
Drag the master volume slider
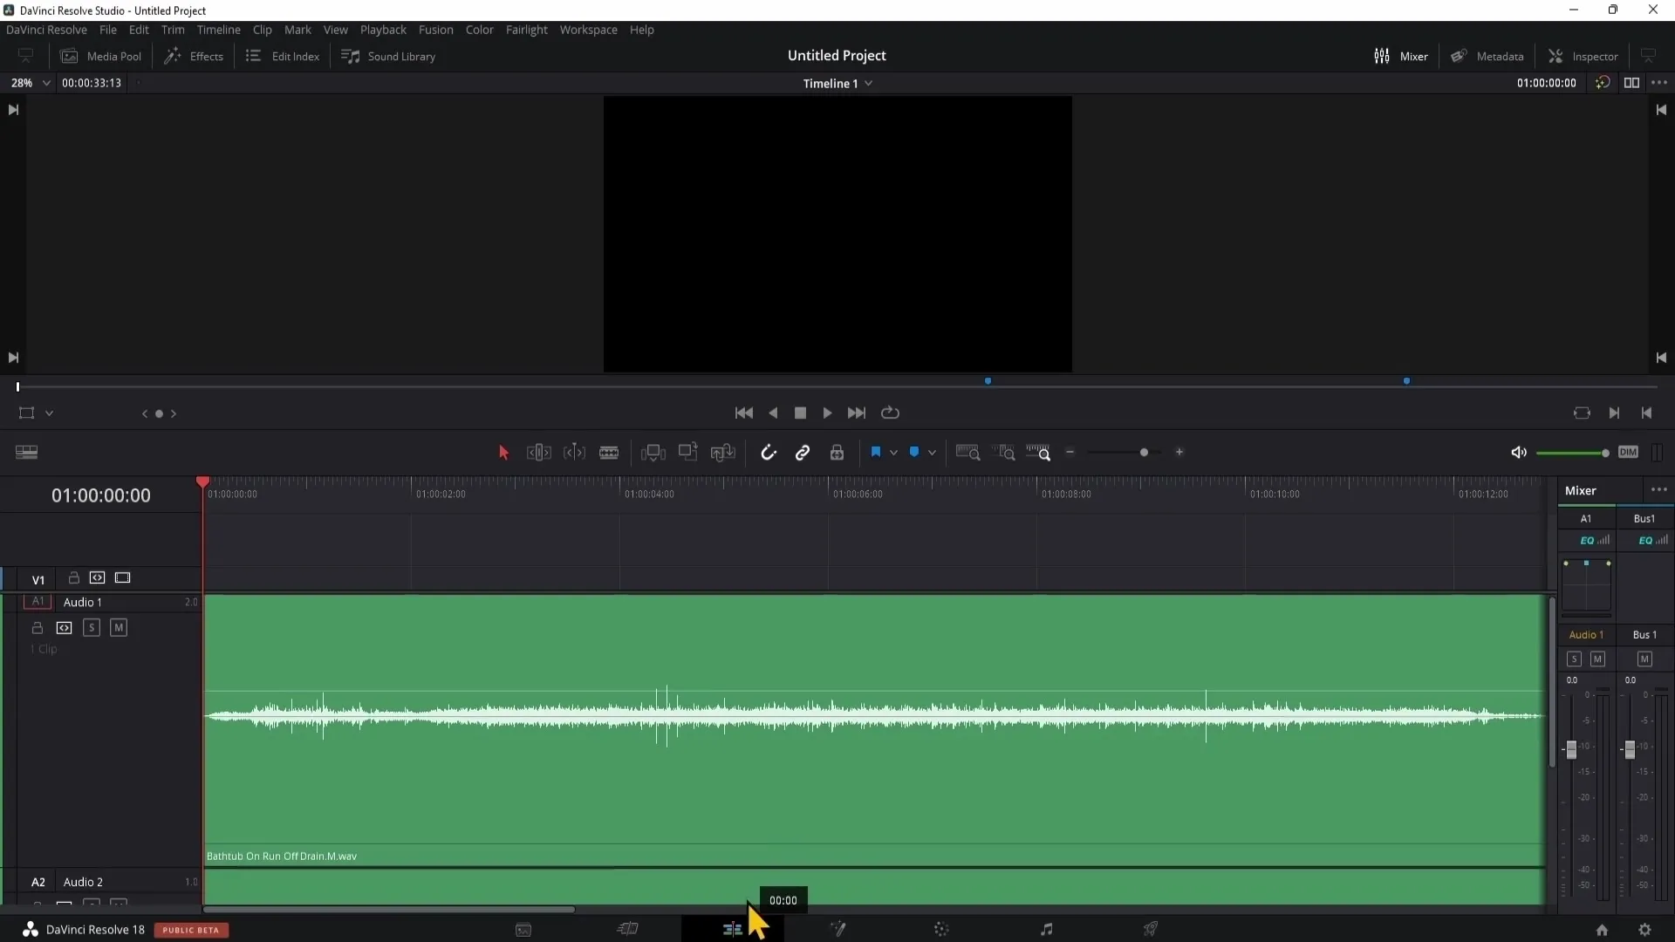(1603, 452)
